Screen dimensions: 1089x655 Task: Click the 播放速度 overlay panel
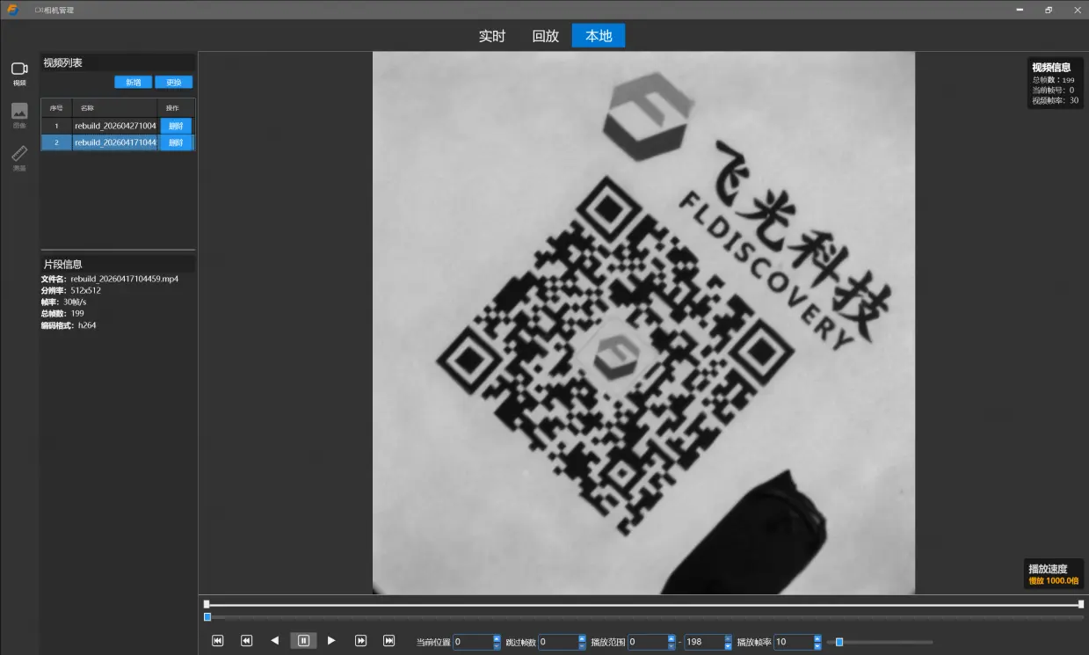(1054, 575)
